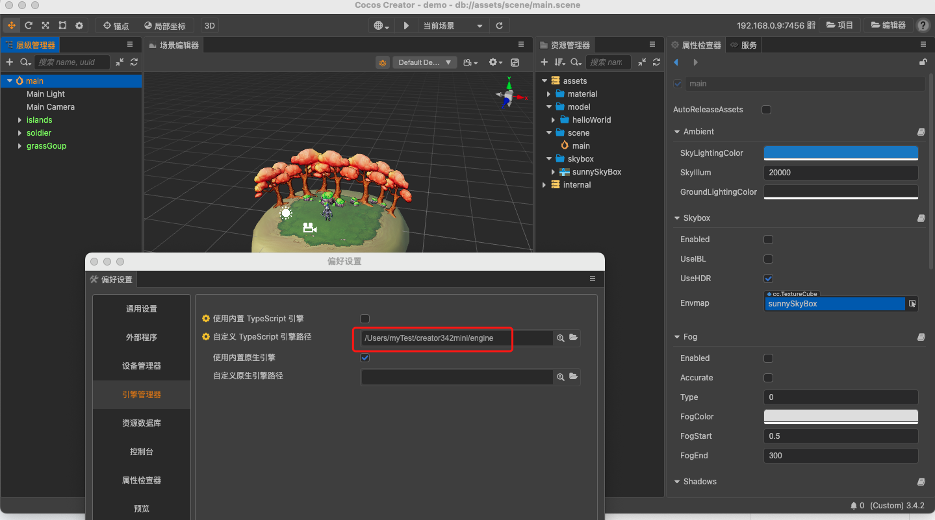Open the help question mark icon
935x520 pixels.
(923, 26)
